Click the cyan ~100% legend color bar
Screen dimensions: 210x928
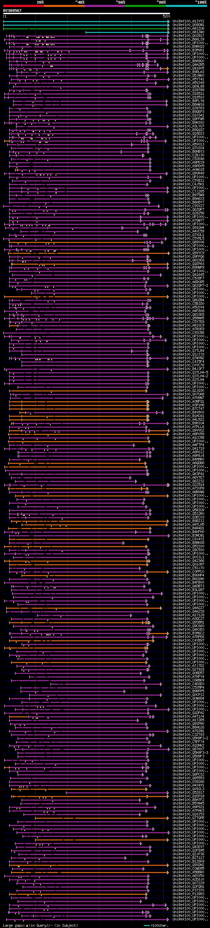click(186, 6)
